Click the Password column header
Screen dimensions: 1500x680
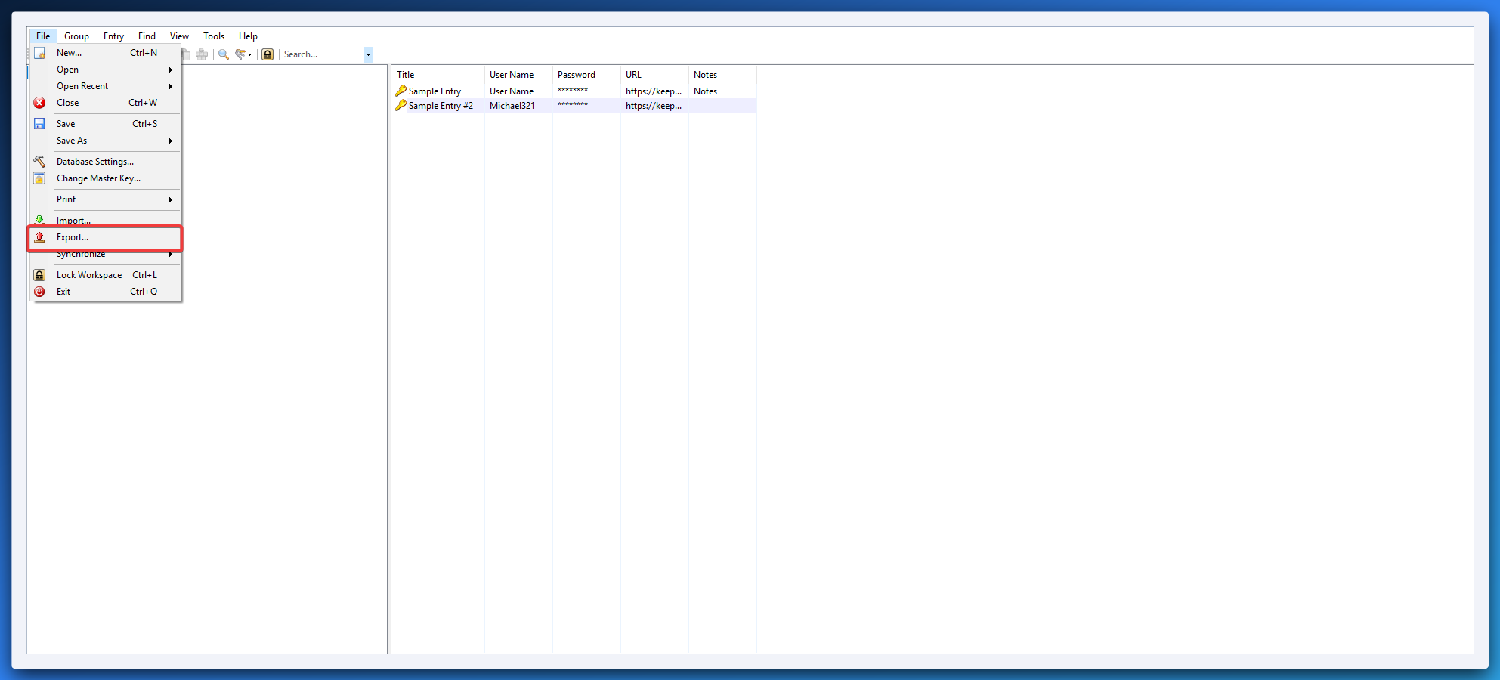(x=577, y=75)
